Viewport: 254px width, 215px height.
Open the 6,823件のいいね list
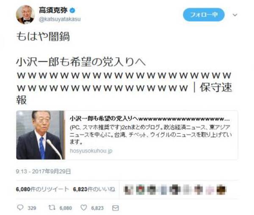click(94, 189)
